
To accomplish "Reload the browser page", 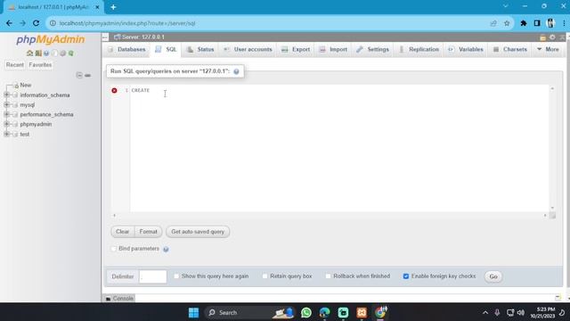I will [x=36, y=23].
